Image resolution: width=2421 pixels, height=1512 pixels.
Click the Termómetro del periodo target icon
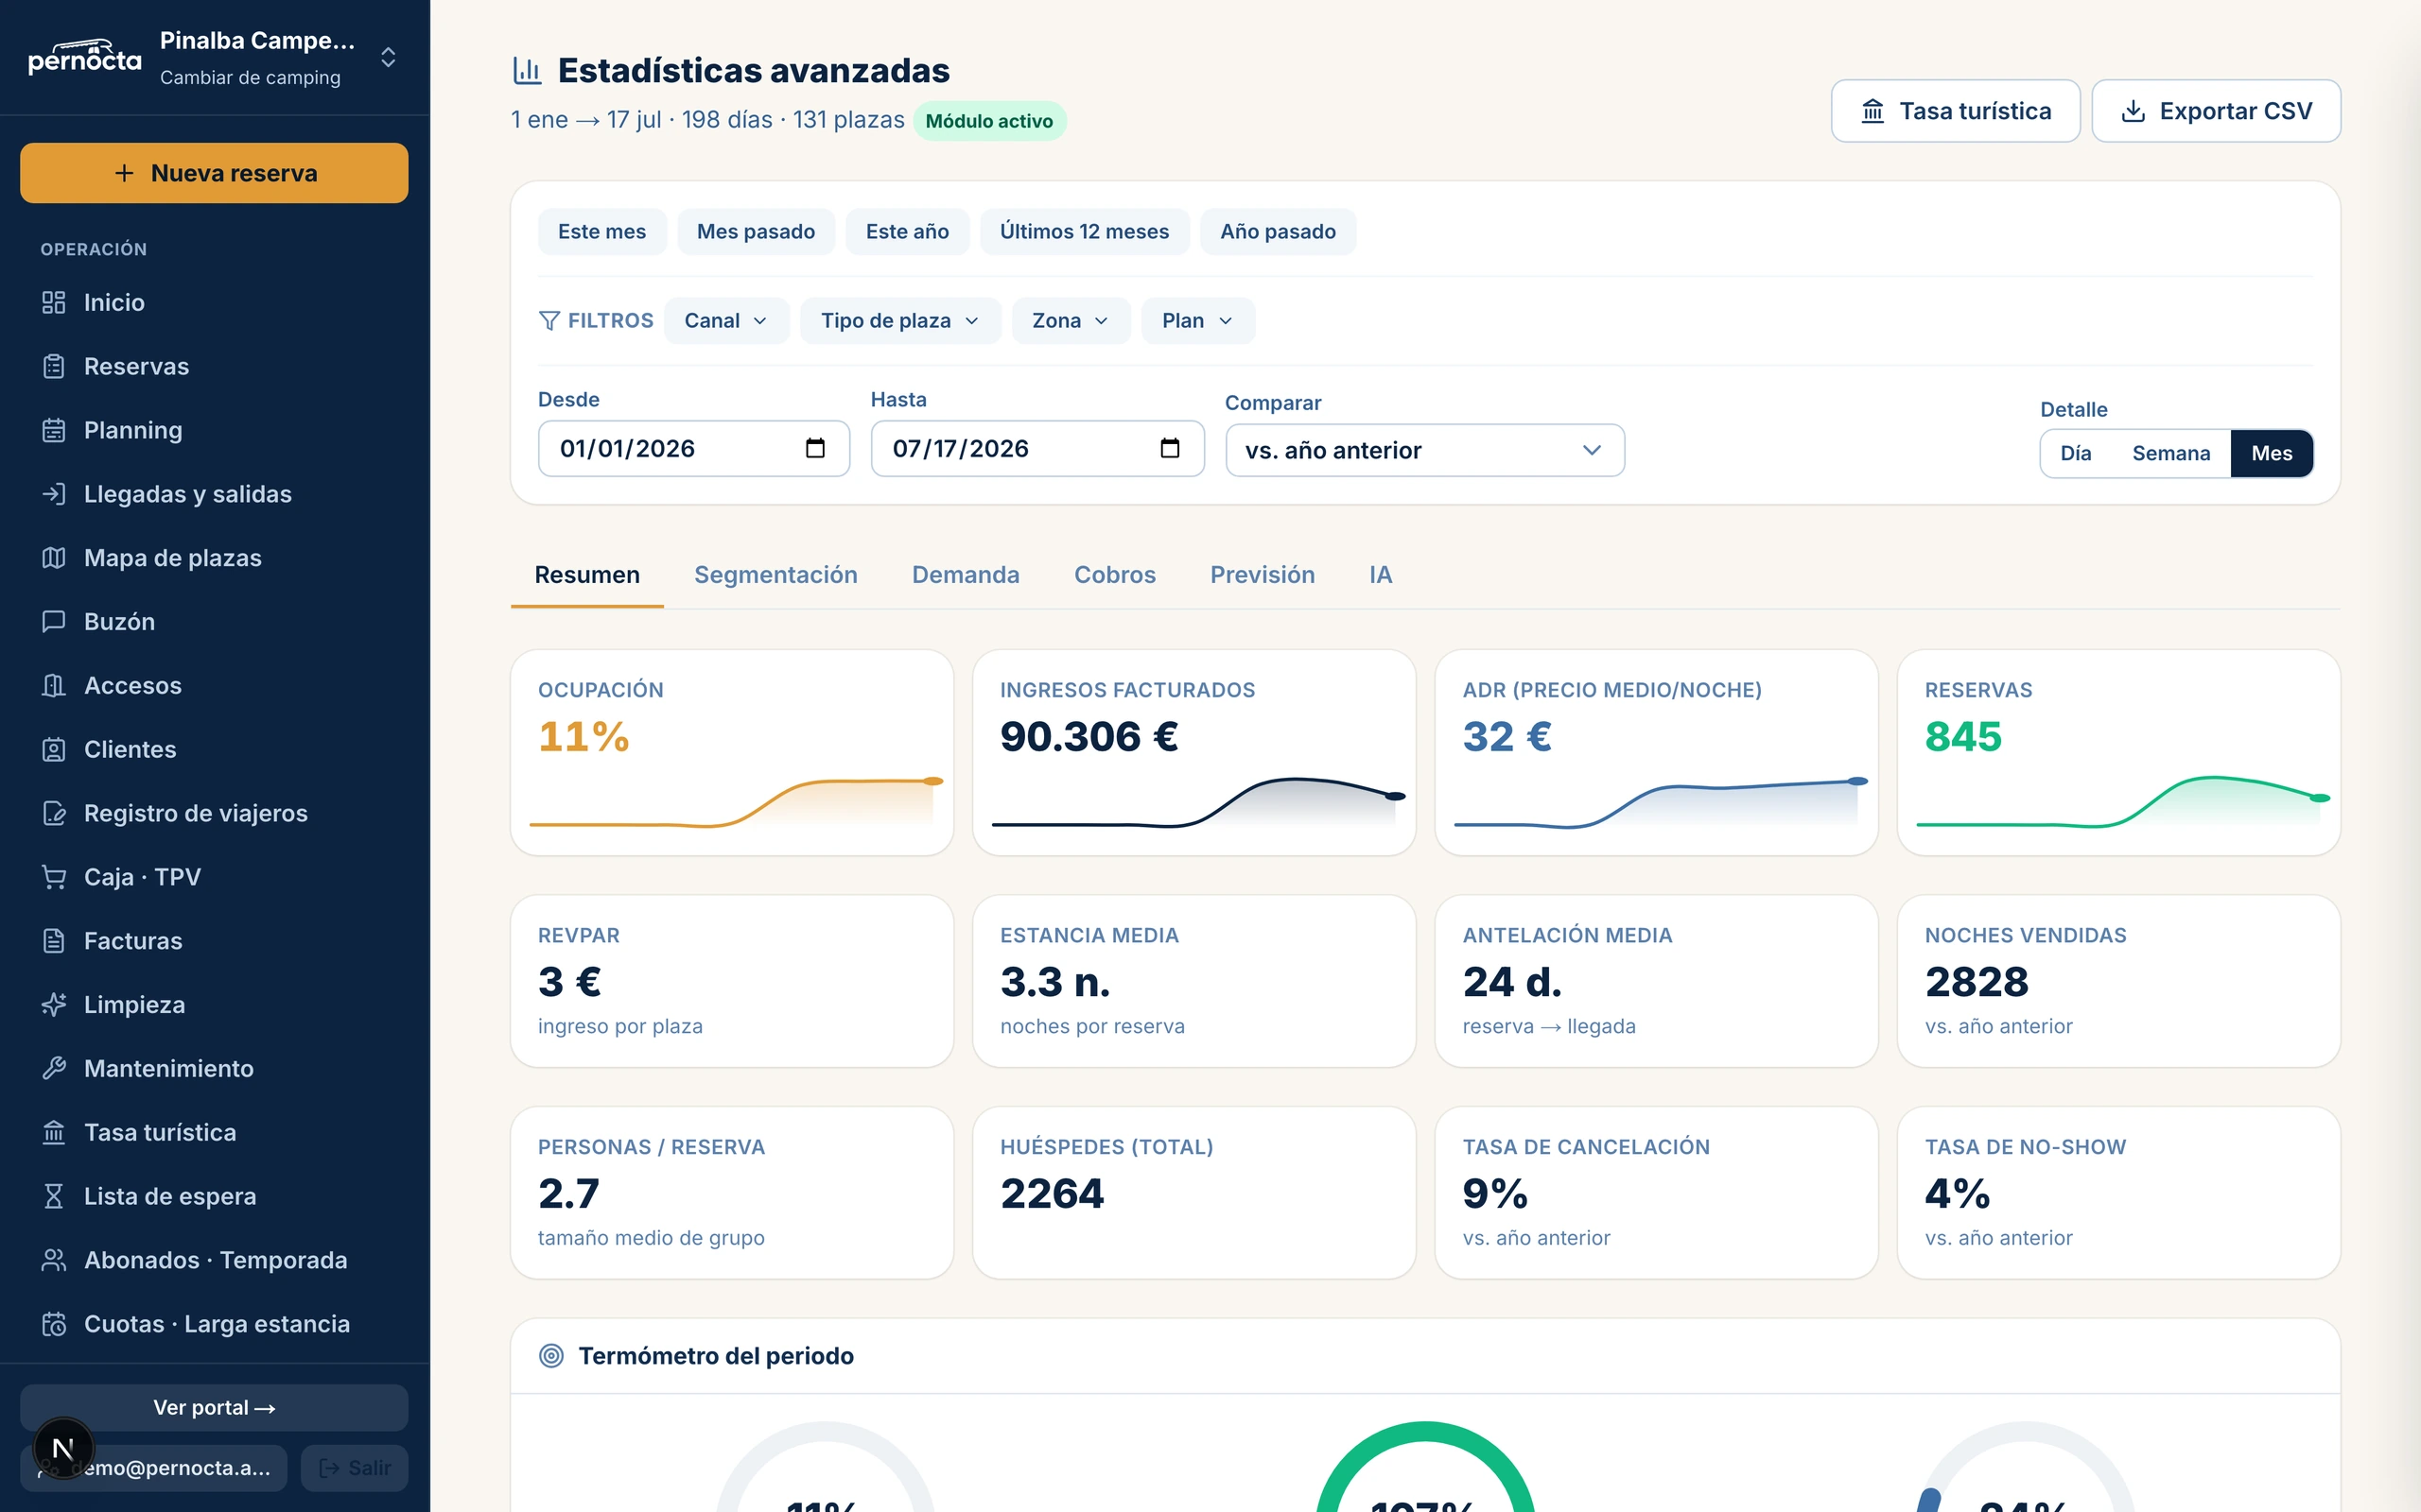pos(551,1356)
